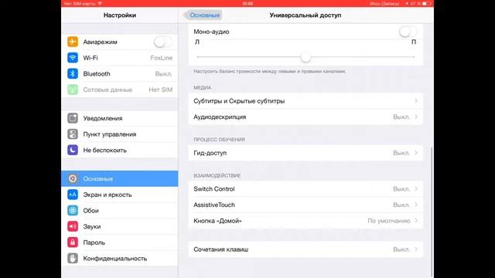
Task: Click Выкл. value for Bluetooth
Action: (163, 74)
